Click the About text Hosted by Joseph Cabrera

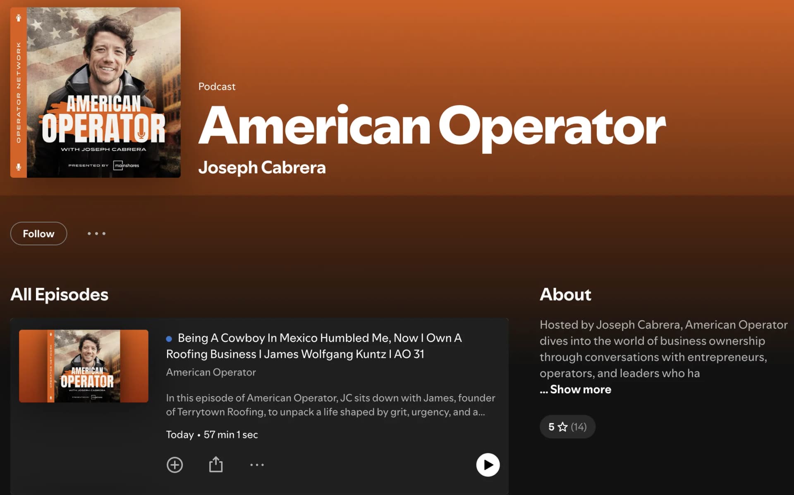(x=663, y=349)
